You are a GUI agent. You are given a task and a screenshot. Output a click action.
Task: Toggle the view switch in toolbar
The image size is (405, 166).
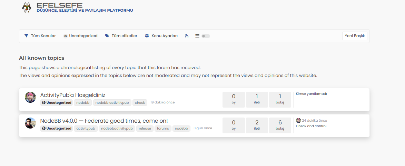coord(206,36)
